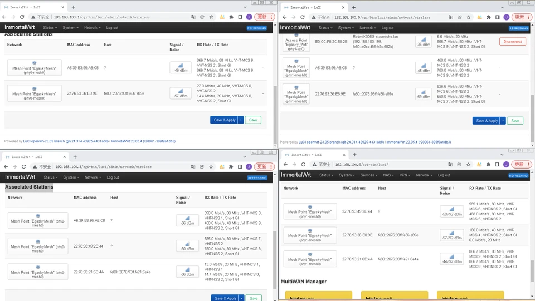
Task: Open ImmortalWrt 23.05.4 link in 192.168.100.1 footer
Action: tap(143, 141)
